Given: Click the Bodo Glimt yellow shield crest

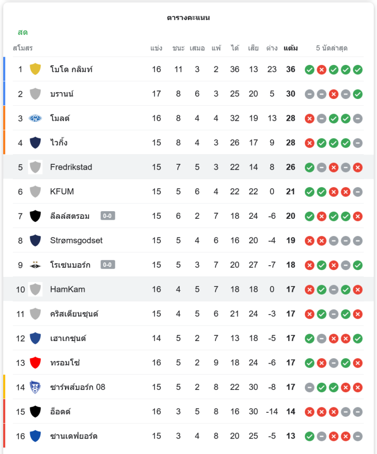Looking at the screenshot, I should point(35,69).
